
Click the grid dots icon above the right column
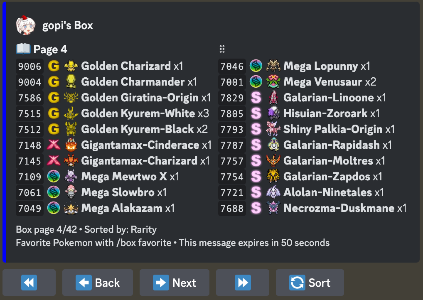[x=222, y=49]
